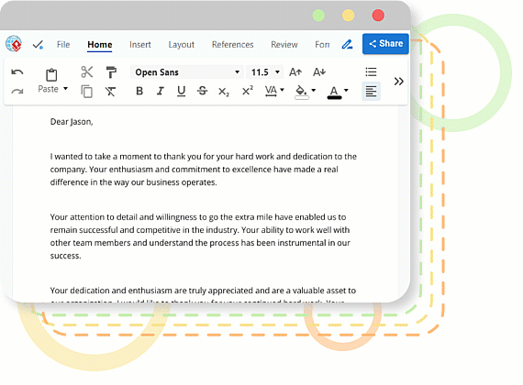This screenshot has height=385, width=523.
Task: Open the font color dropdown arrow
Action: (x=346, y=91)
